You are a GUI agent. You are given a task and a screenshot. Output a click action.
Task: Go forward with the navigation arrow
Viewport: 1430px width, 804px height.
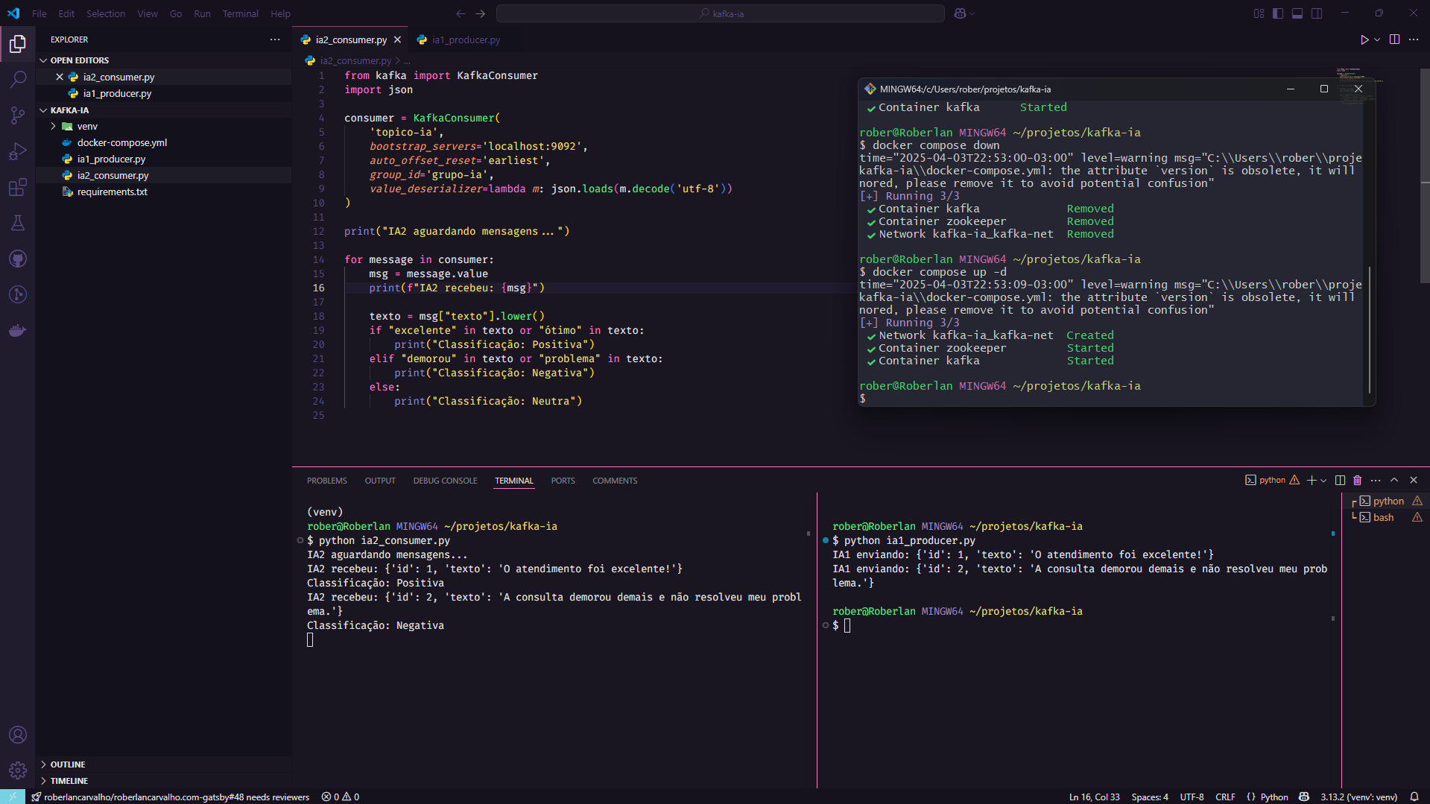[481, 13]
